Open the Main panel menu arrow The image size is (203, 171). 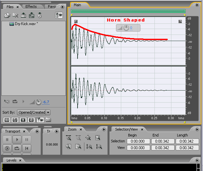(197, 5)
